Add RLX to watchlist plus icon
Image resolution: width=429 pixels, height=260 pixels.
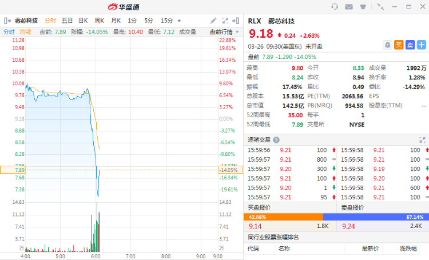[422, 45]
